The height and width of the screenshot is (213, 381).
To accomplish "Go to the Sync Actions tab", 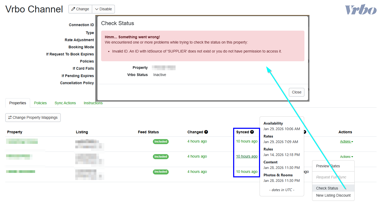I will click(x=65, y=103).
